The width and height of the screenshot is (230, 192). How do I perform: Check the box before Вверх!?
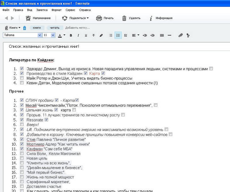pyautogui.click(x=22, y=124)
